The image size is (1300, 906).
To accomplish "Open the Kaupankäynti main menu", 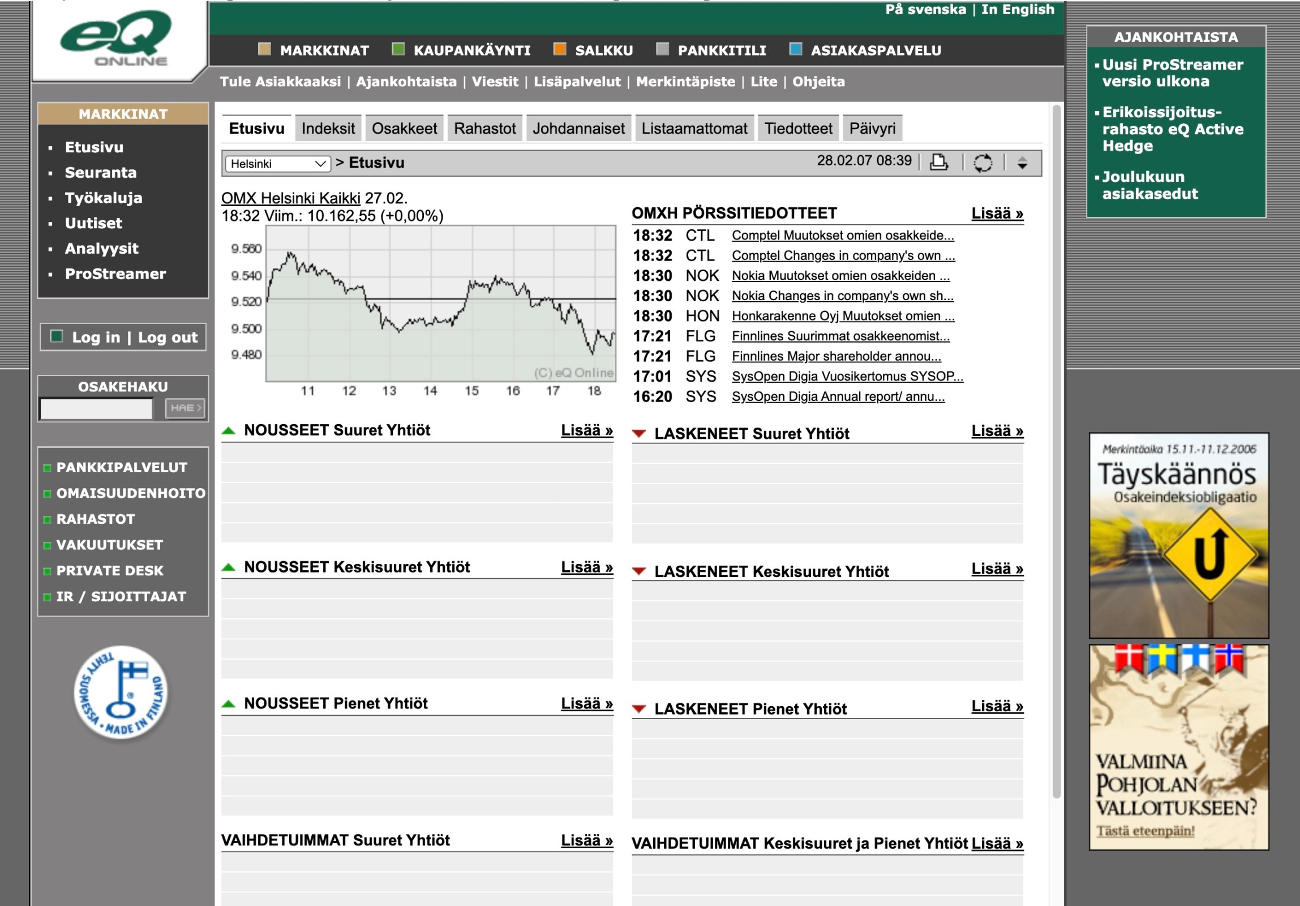I will [x=471, y=50].
